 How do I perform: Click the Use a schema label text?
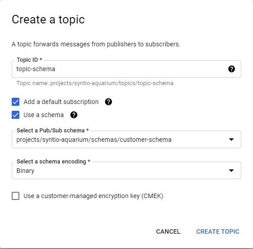coord(44,115)
